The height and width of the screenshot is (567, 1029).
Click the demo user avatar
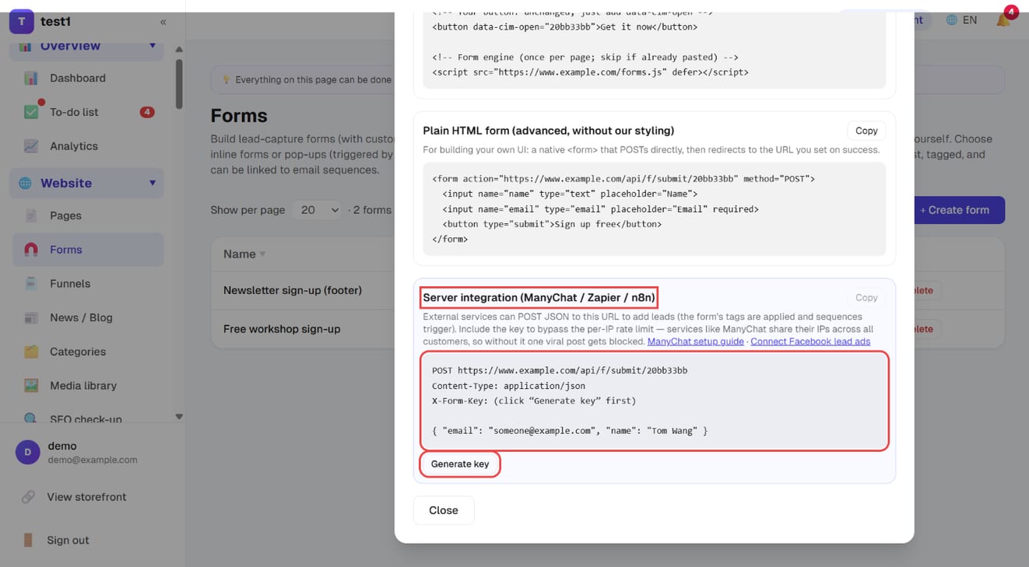pyautogui.click(x=28, y=452)
